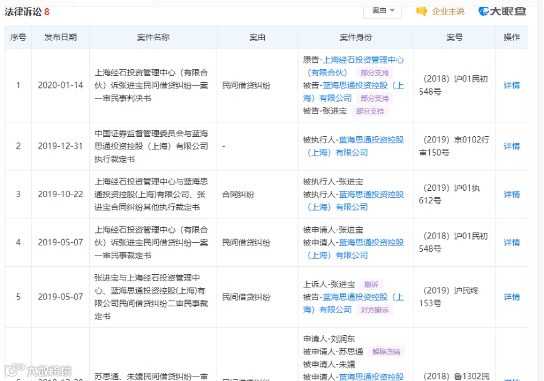Screen dimensions: 544x381
Task: Open the 案由 filter dropdown
Action: (382, 11)
